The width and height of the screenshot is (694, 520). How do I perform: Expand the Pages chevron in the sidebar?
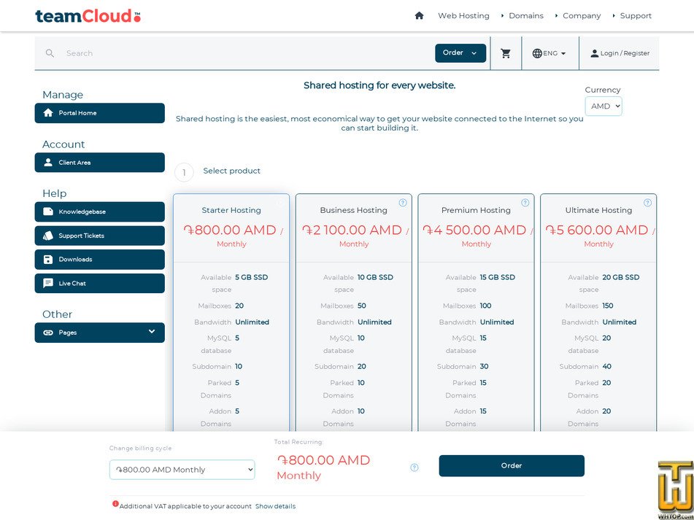tap(152, 332)
